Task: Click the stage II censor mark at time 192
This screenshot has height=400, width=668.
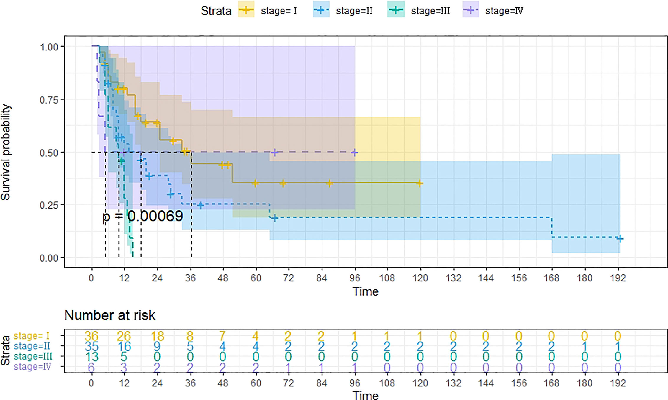Action: [x=620, y=239]
